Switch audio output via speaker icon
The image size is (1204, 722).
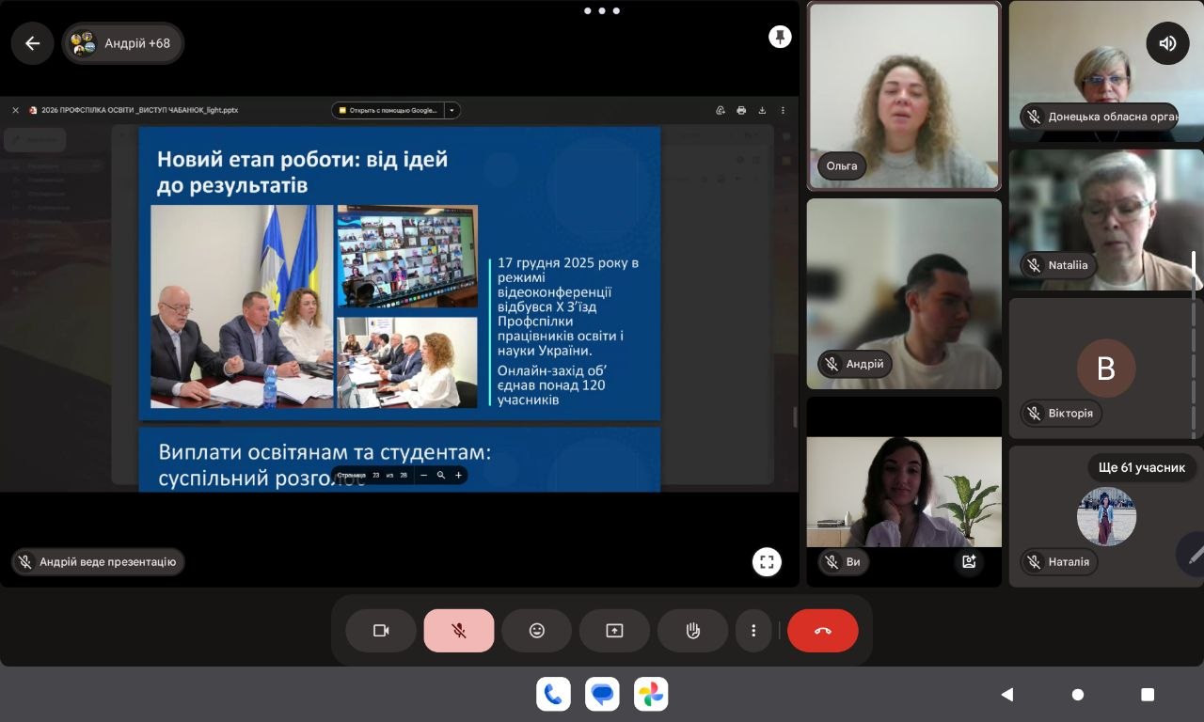(1167, 43)
